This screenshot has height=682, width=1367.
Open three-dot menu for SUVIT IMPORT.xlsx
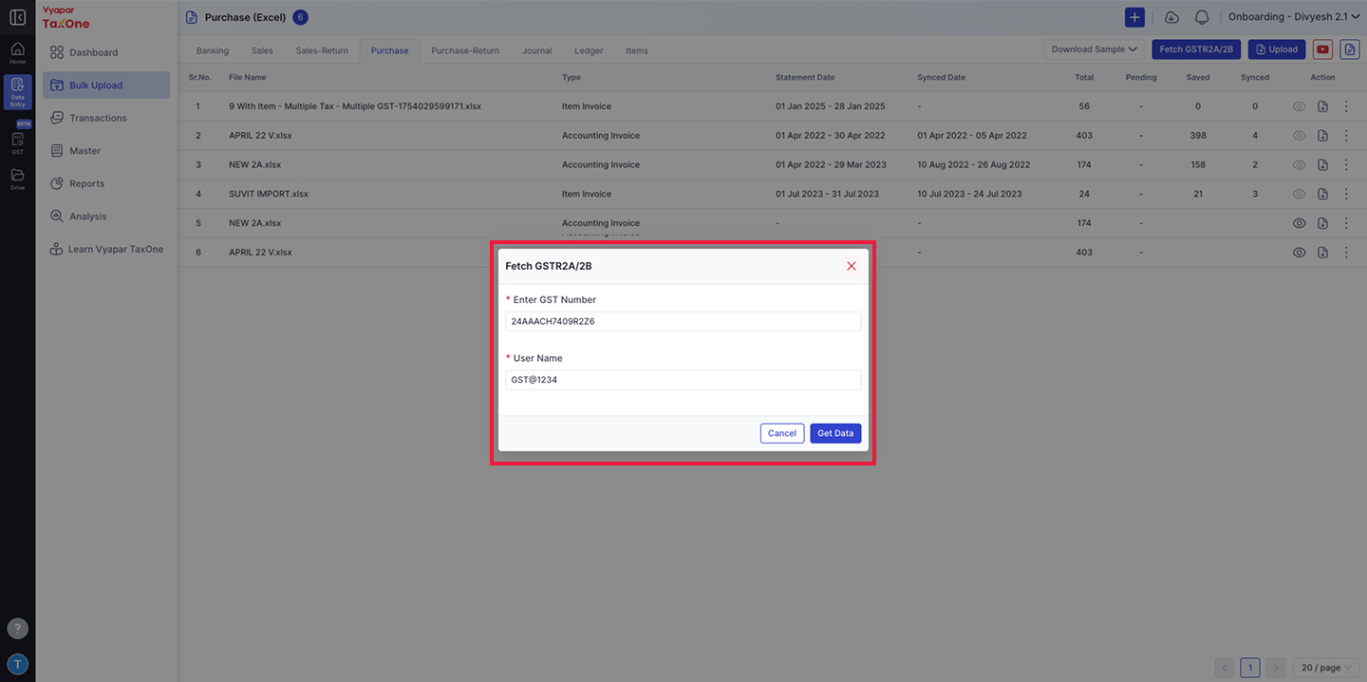click(1346, 194)
